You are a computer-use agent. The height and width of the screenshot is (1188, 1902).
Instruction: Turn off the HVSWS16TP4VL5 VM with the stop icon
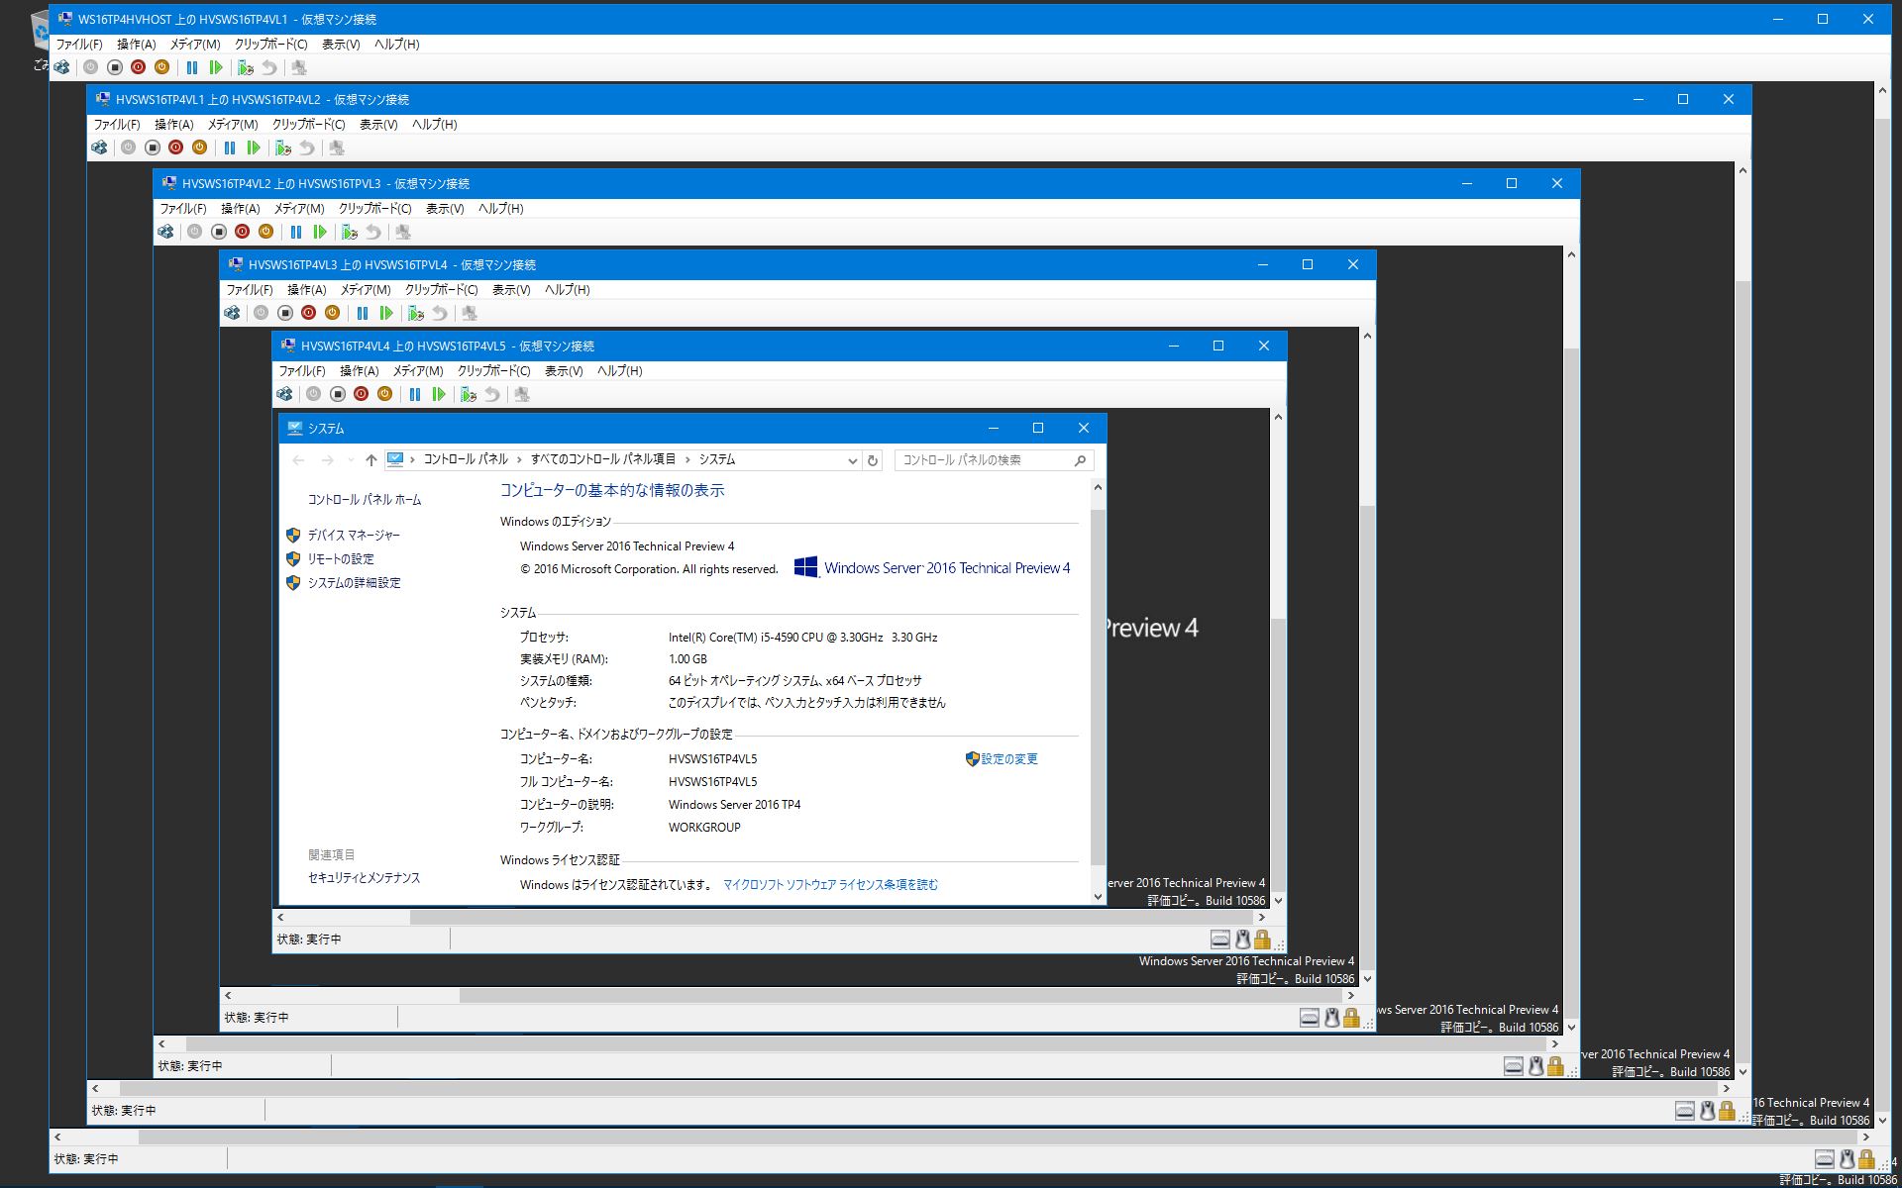pyautogui.click(x=338, y=394)
